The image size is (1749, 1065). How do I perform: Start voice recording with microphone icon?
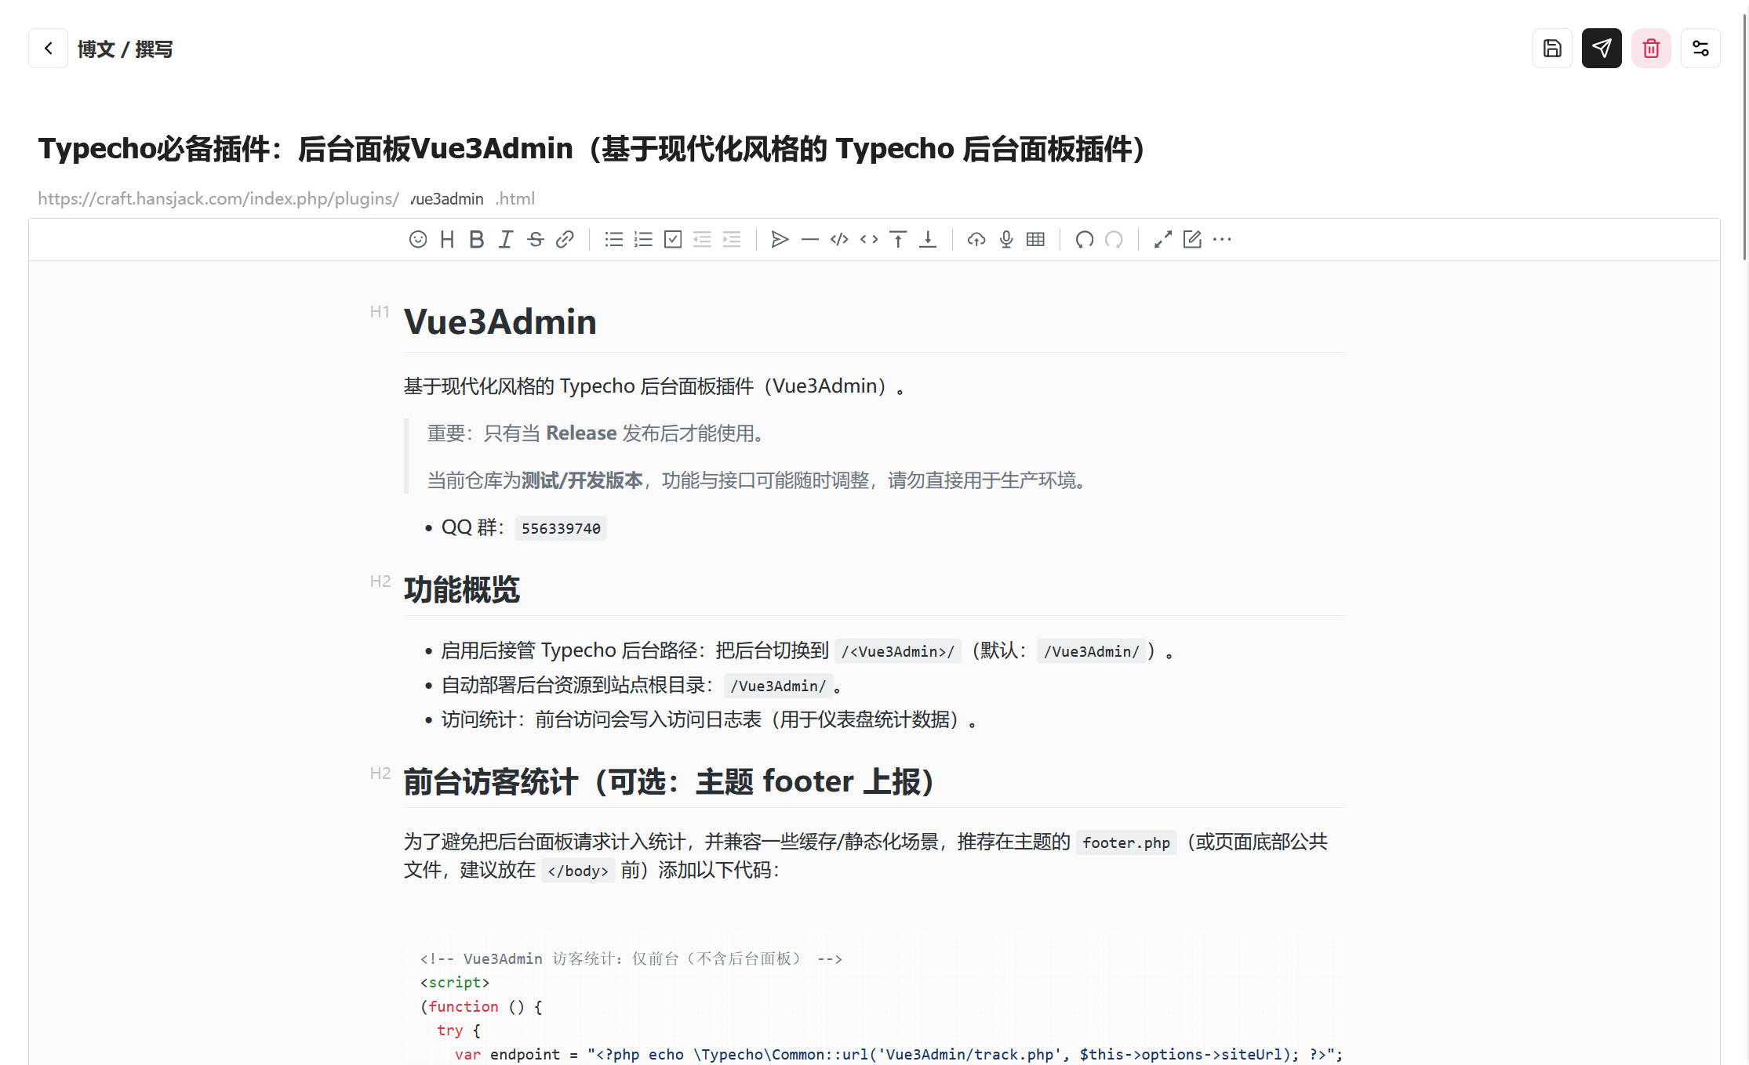(x=1006, y=240)
